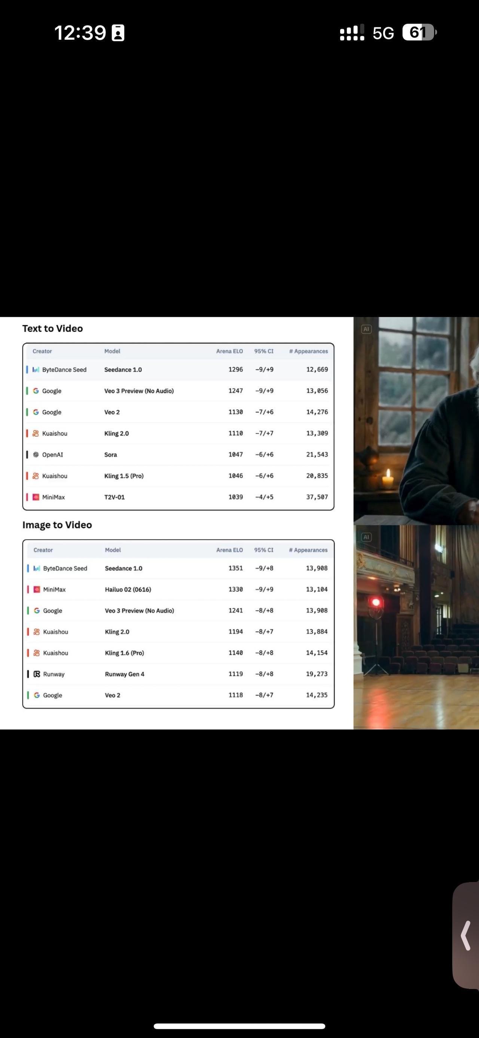Click ByteDance Seed logo in Image to Video
The height and width of the screenshot is (1038, 479).
pyautogui.click(x=37, y=568)
